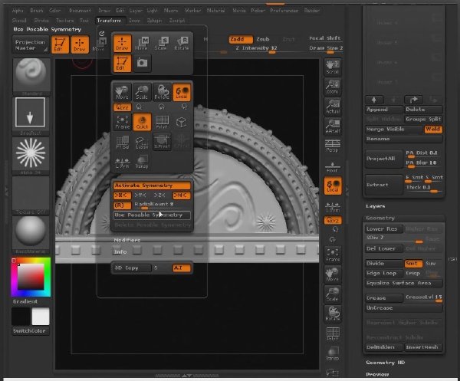460x381 pixels.
Task: Select the Lasso icon in the Transform palette
Action: tap(142, 142)
